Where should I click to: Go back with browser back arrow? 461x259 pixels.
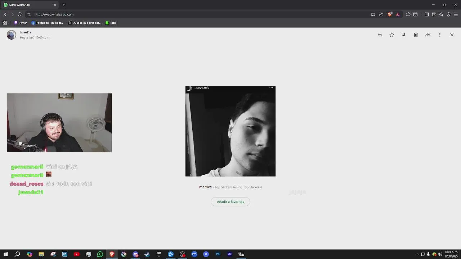coord(5,14)
